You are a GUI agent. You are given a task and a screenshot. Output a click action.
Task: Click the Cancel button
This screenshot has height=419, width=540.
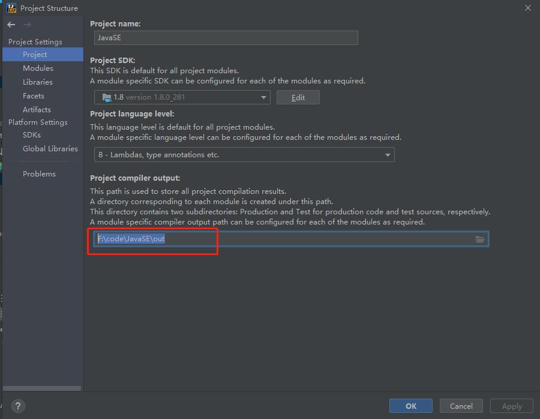[461, 406]
